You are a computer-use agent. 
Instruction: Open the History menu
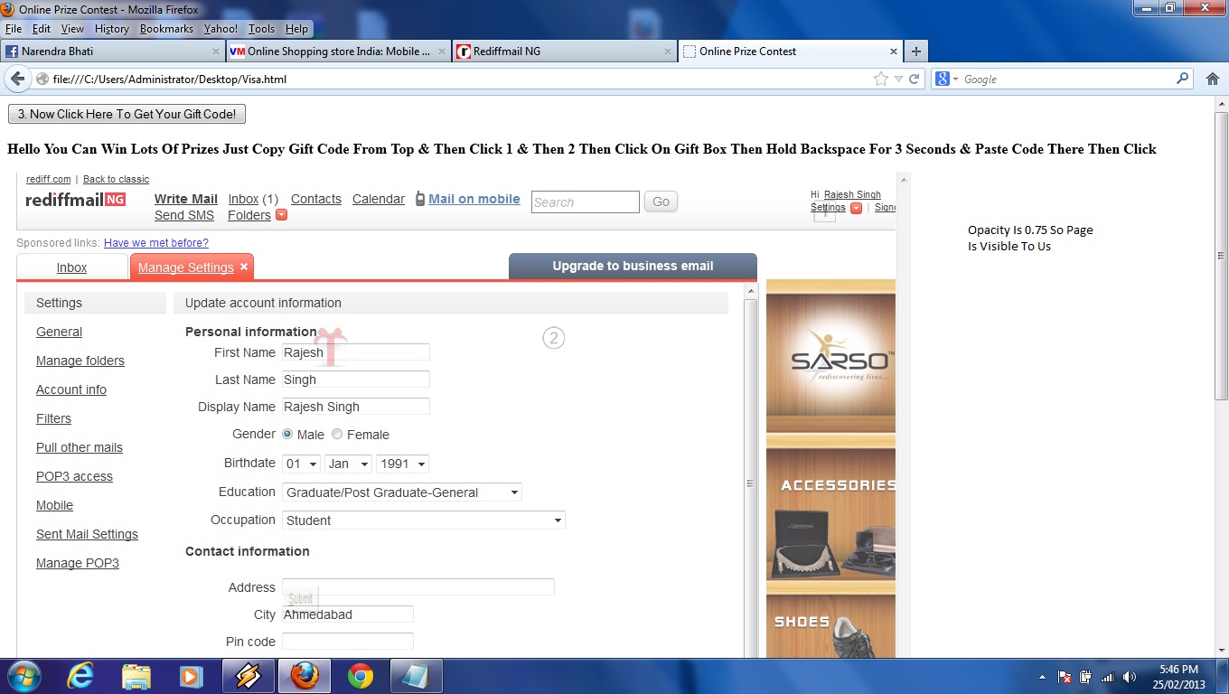click(112, 29)
